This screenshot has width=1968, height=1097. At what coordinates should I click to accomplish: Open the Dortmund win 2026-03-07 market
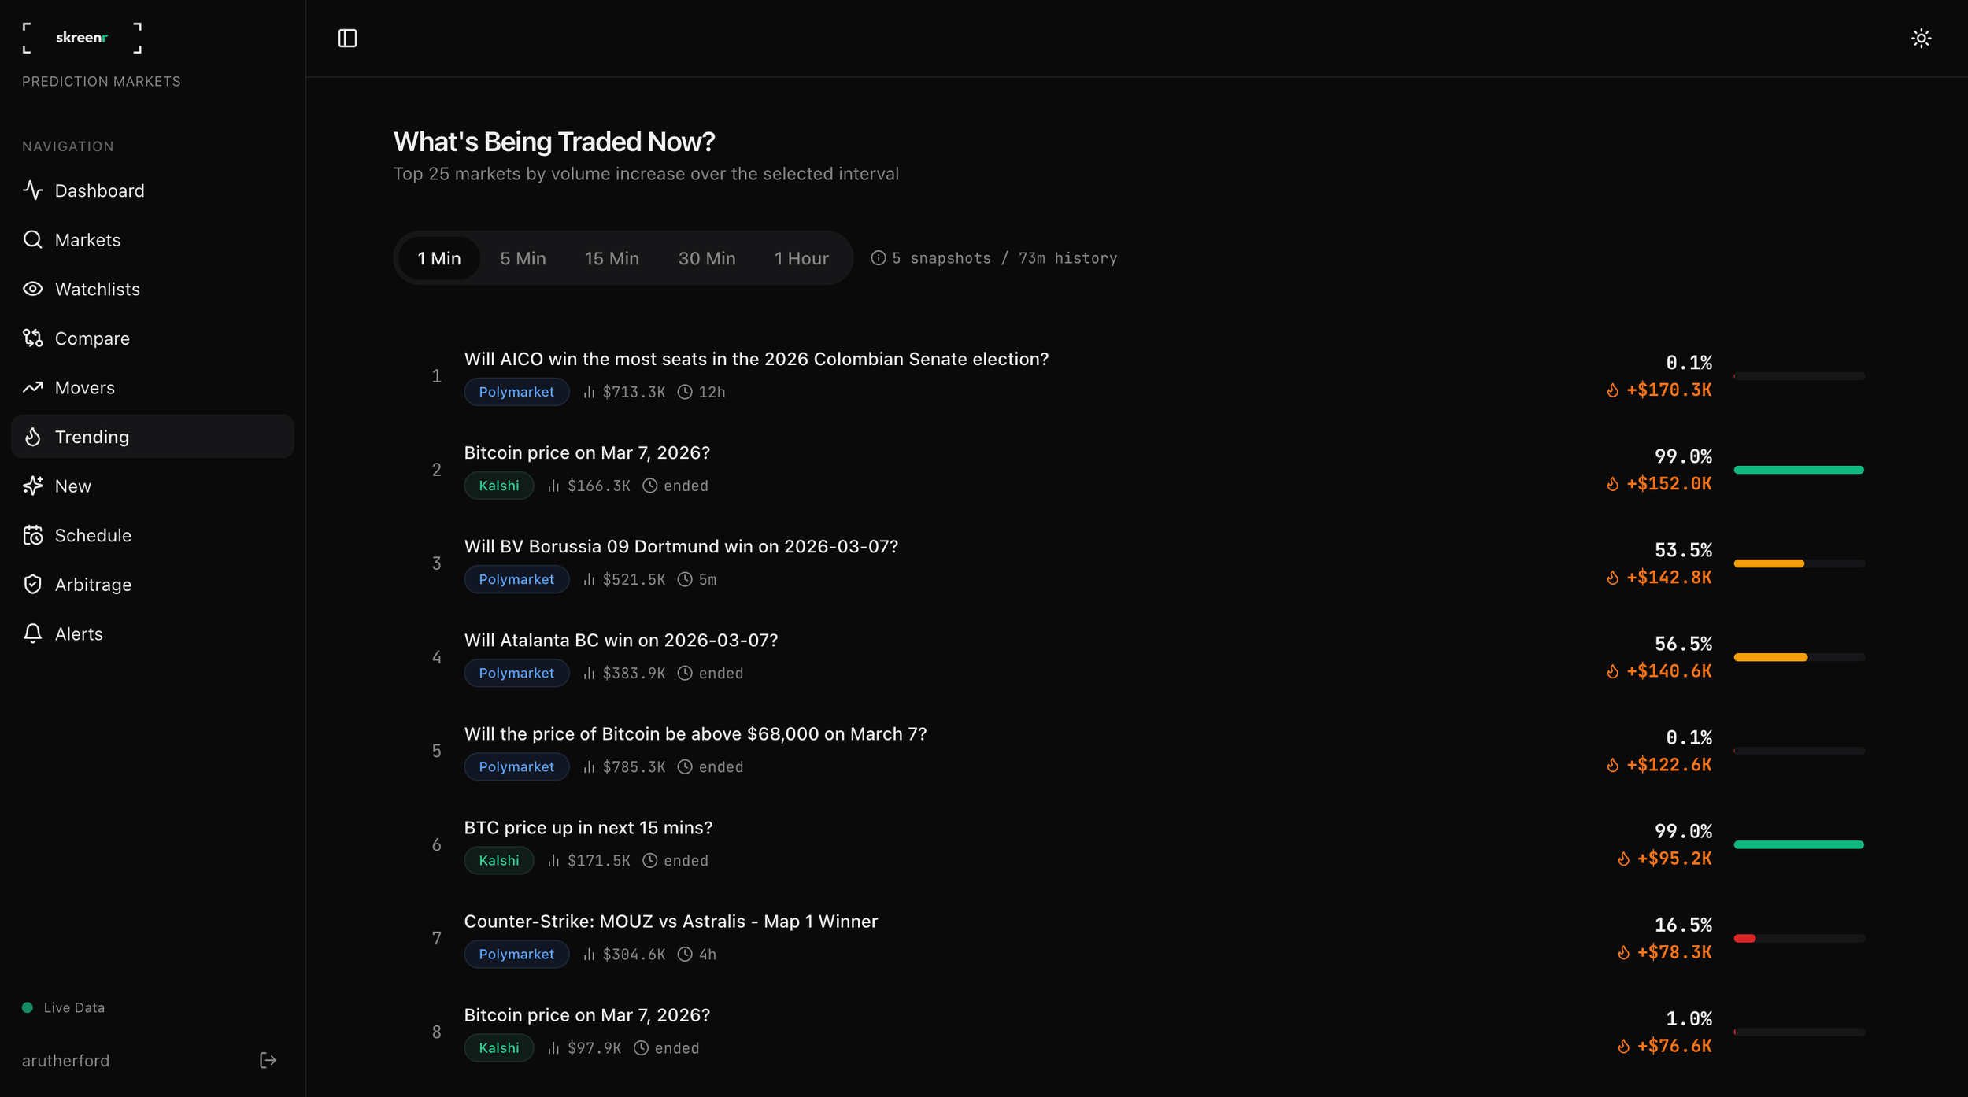681,546
